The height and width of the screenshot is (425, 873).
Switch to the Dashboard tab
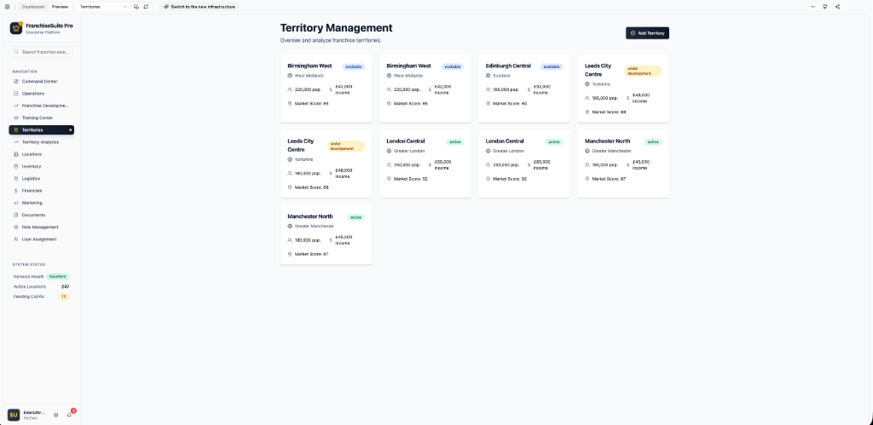[x=33, y=7]
